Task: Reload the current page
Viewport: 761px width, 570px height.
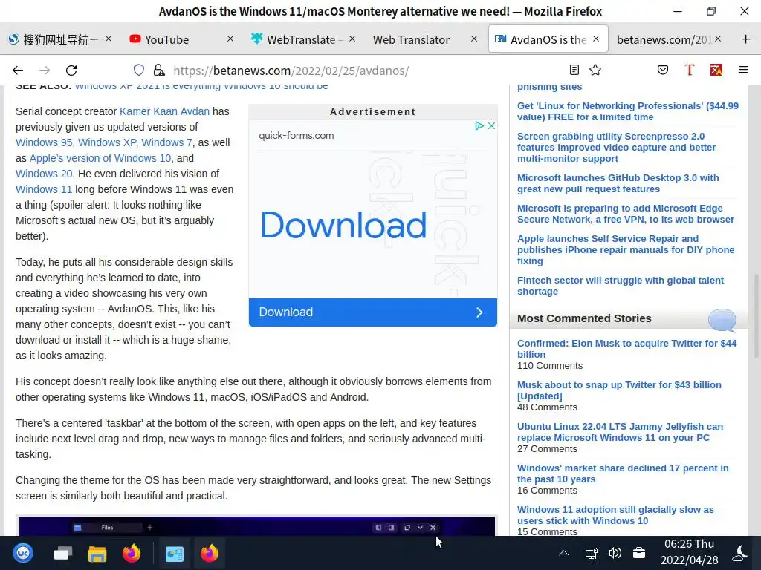Action: (71, 71)
